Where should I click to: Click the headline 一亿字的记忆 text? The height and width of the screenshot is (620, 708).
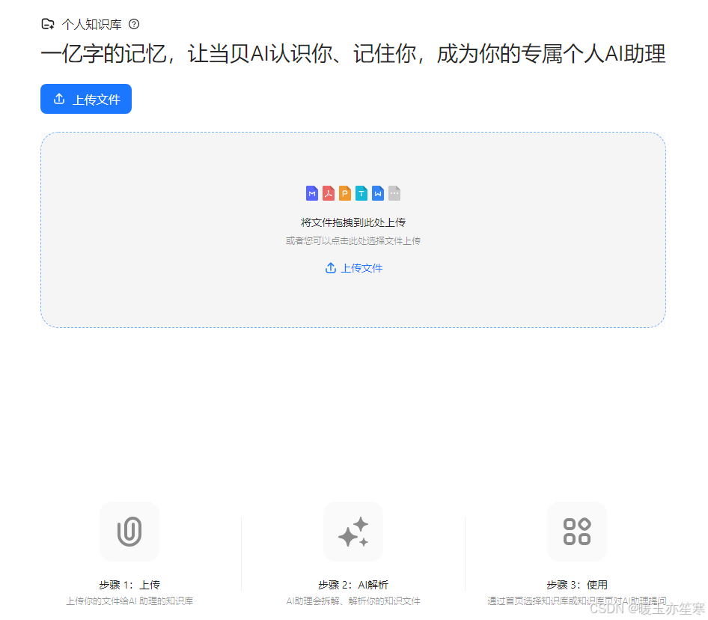coord(353,54)
